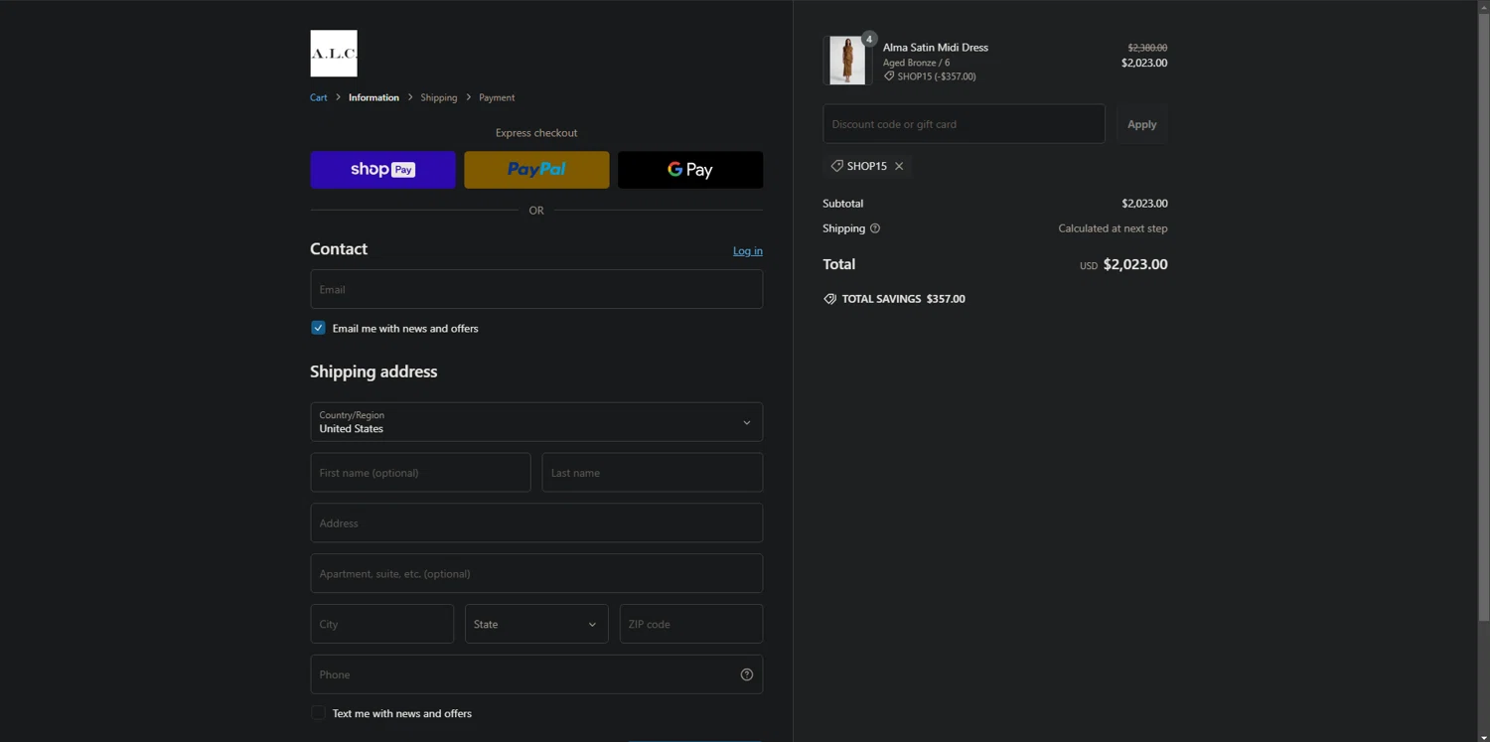Click the Aged Bronze / 6 variant text
This screenshot has width=1490, height=742.
[x=916, y=63]
